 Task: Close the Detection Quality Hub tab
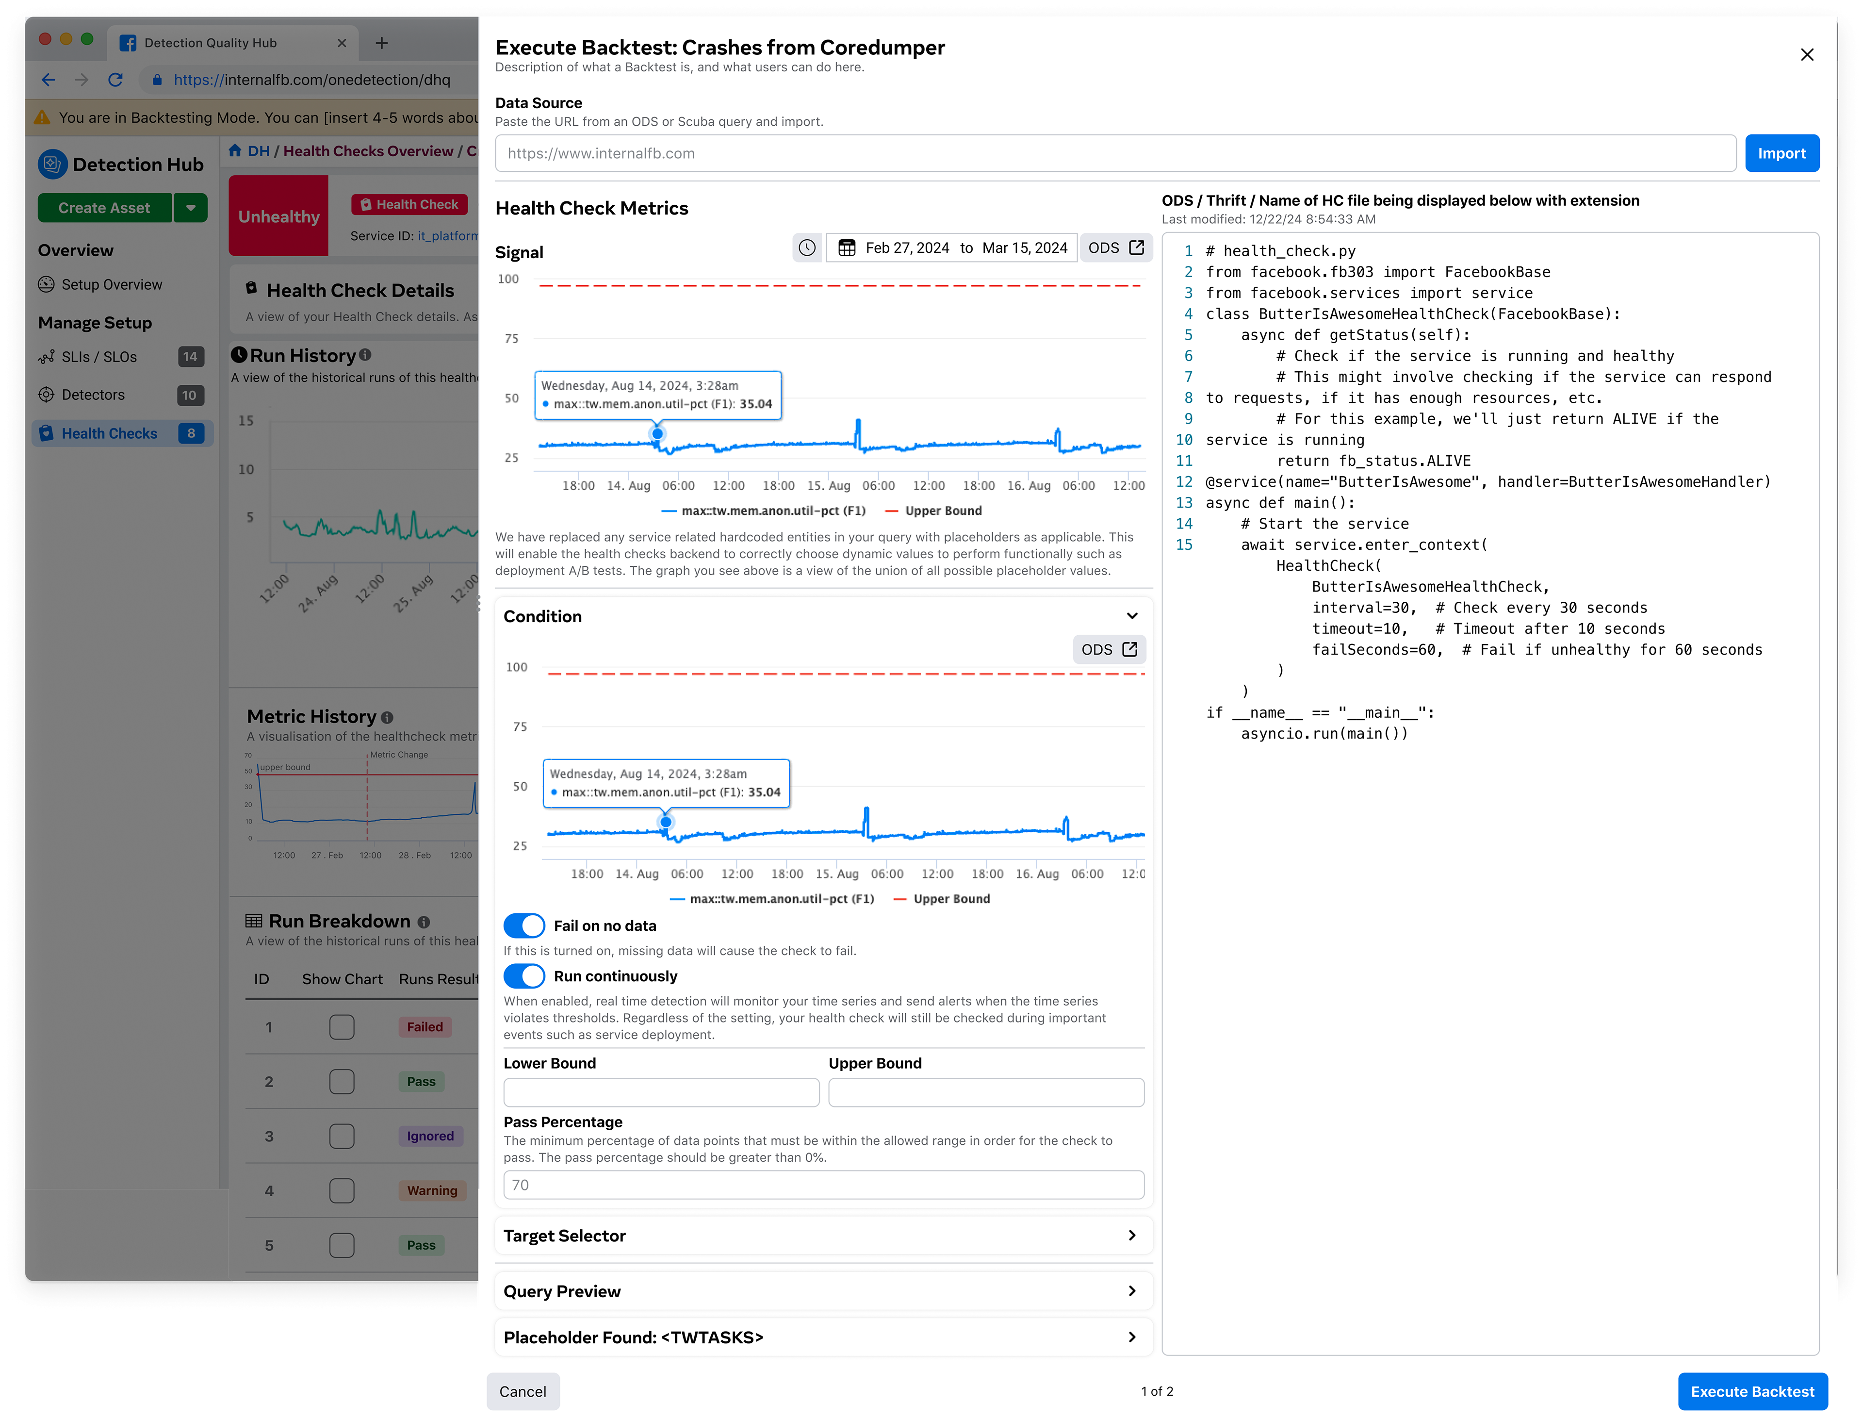[x=341, y=43]
